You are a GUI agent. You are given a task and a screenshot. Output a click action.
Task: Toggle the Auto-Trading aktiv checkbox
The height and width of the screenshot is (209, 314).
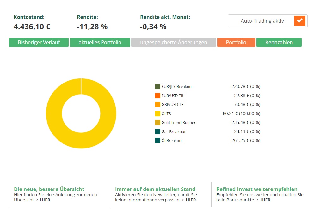[x=299, y=21]
